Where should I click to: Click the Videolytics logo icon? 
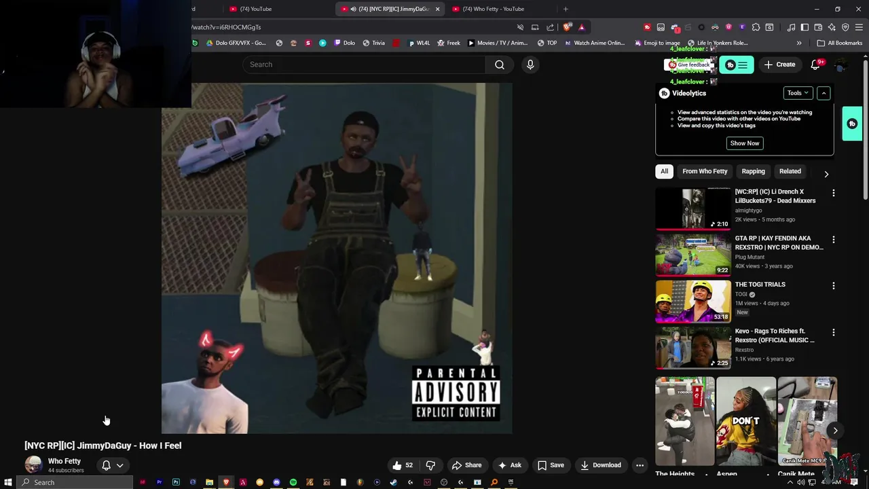coord(665,93)
